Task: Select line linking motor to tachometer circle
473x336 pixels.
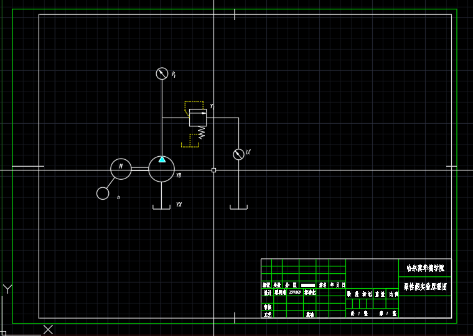Action: click(111, 183)
